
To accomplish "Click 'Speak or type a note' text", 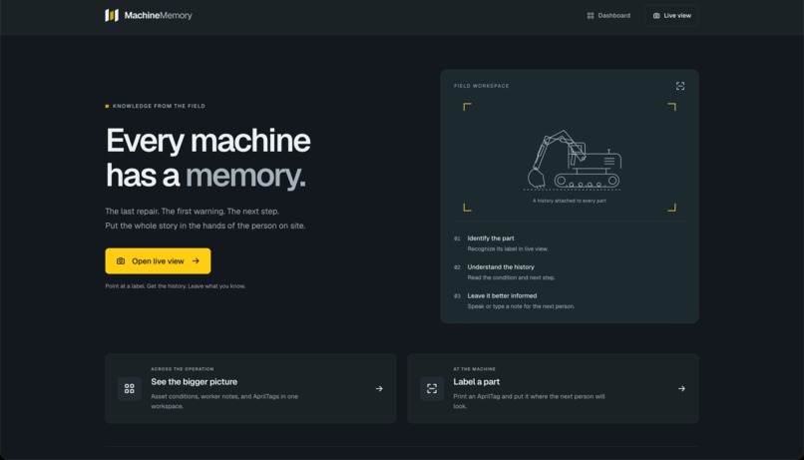I will tap(521, 306).
